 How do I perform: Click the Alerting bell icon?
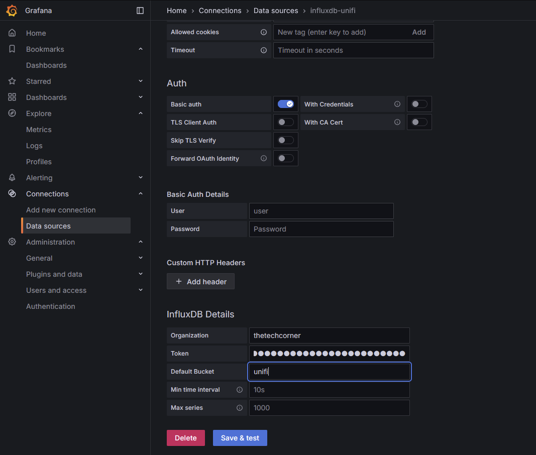(x=12, y=178)
